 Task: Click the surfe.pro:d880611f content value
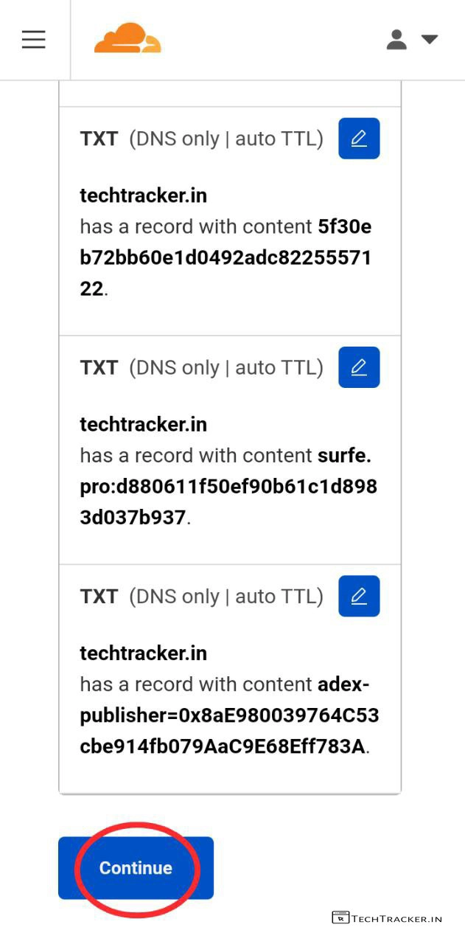coord(228,487)
